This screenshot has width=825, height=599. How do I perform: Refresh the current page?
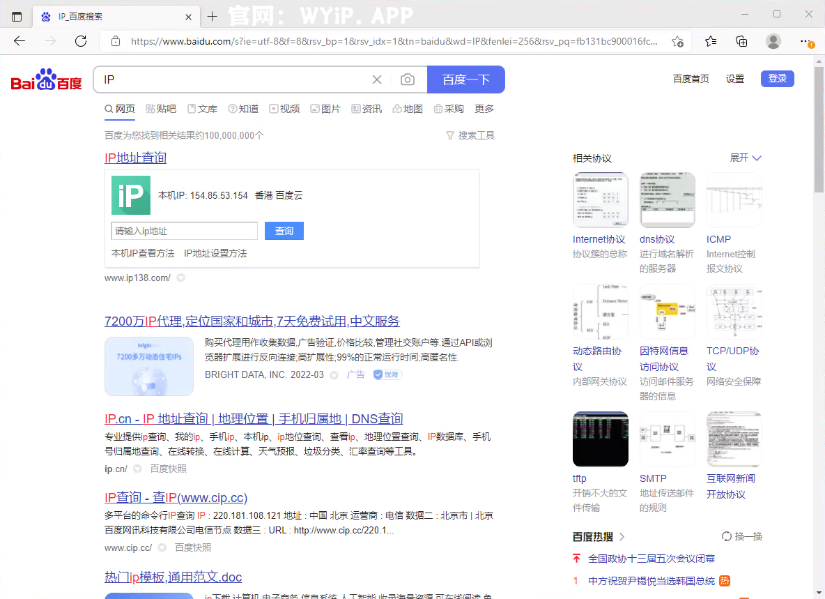(81, 41)
